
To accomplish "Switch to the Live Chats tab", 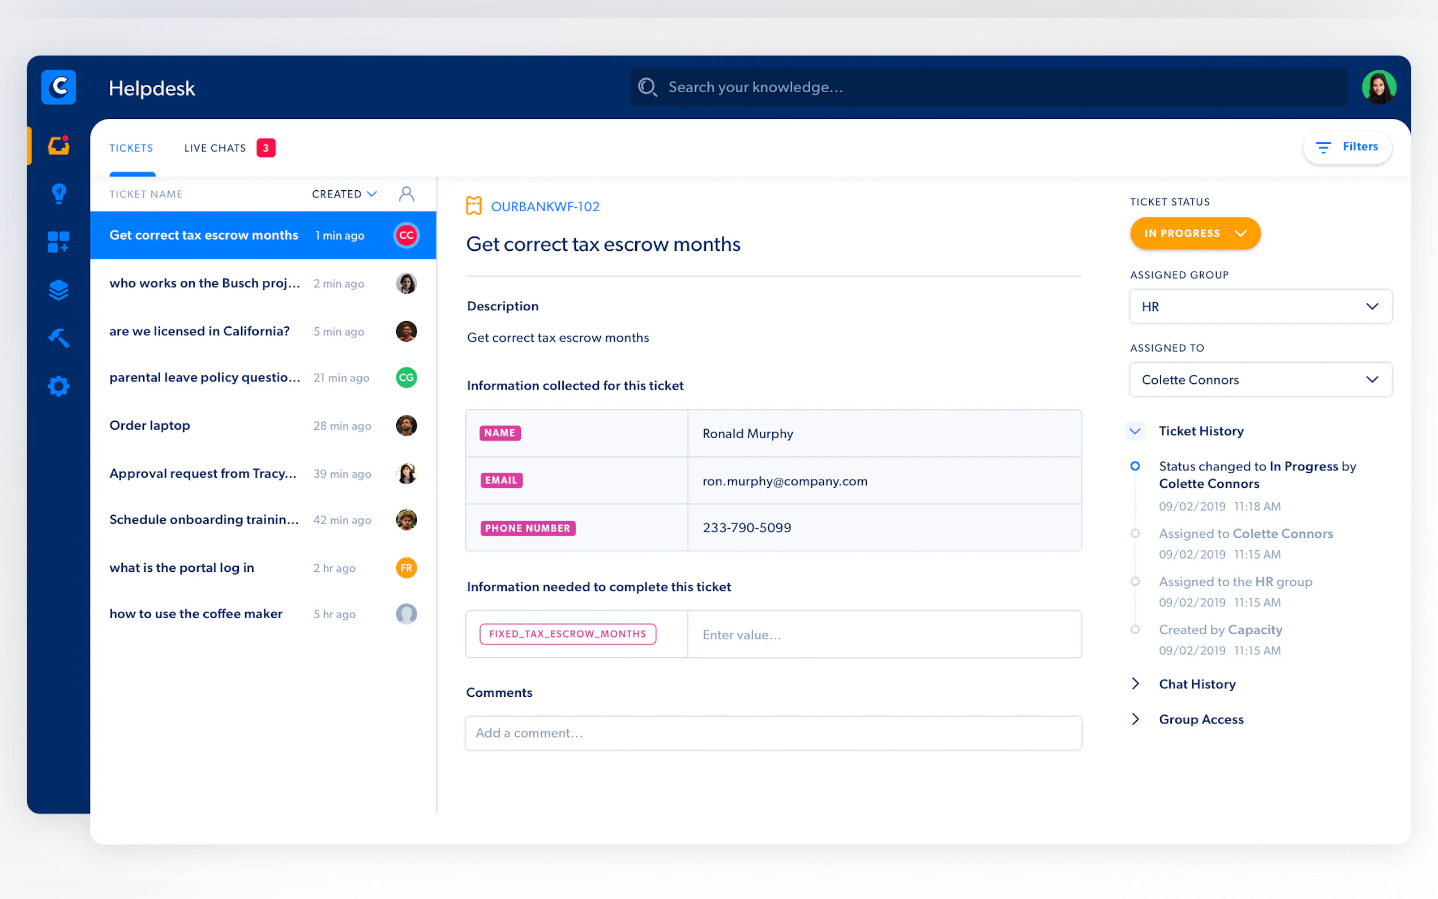I will tap(215, 148).
